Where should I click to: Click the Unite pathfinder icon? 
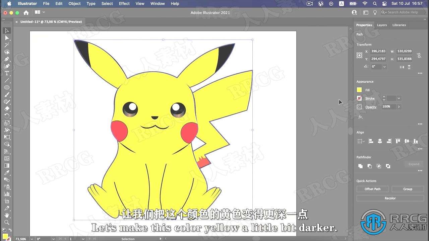pos(360,166)
